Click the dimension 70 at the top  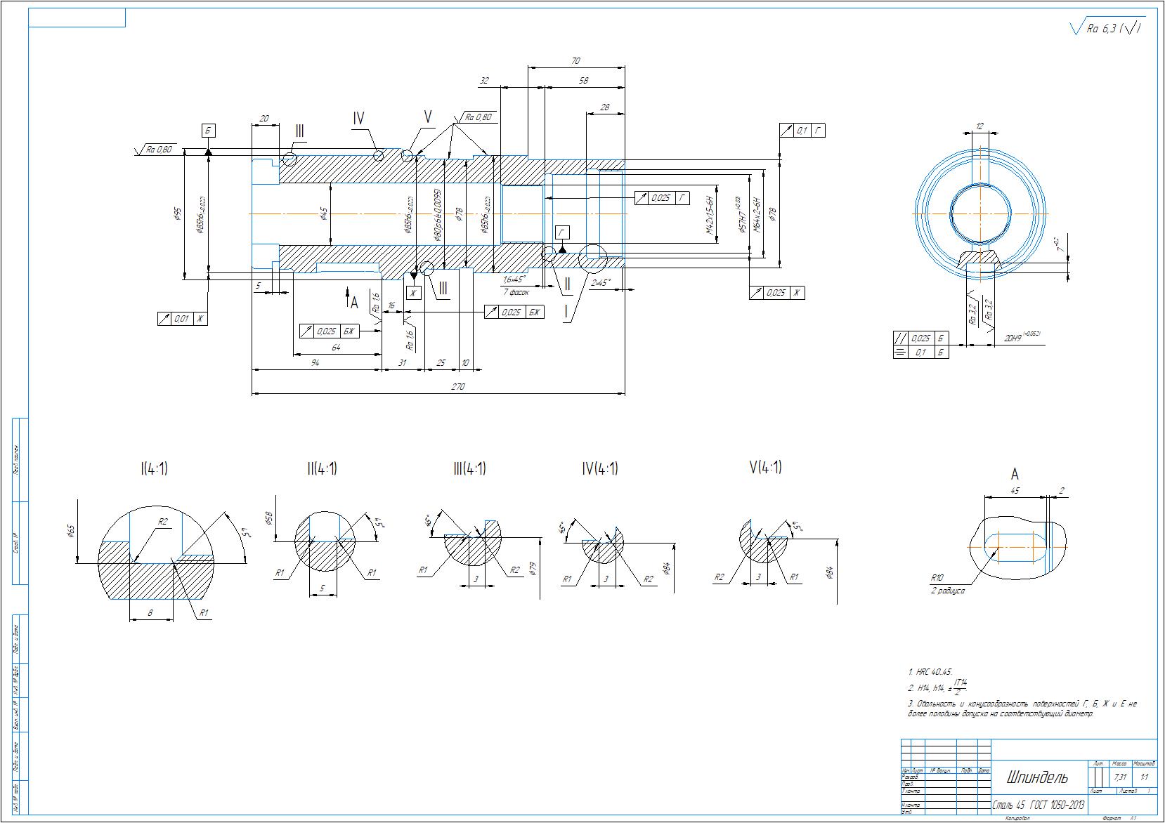pos(576,61)
